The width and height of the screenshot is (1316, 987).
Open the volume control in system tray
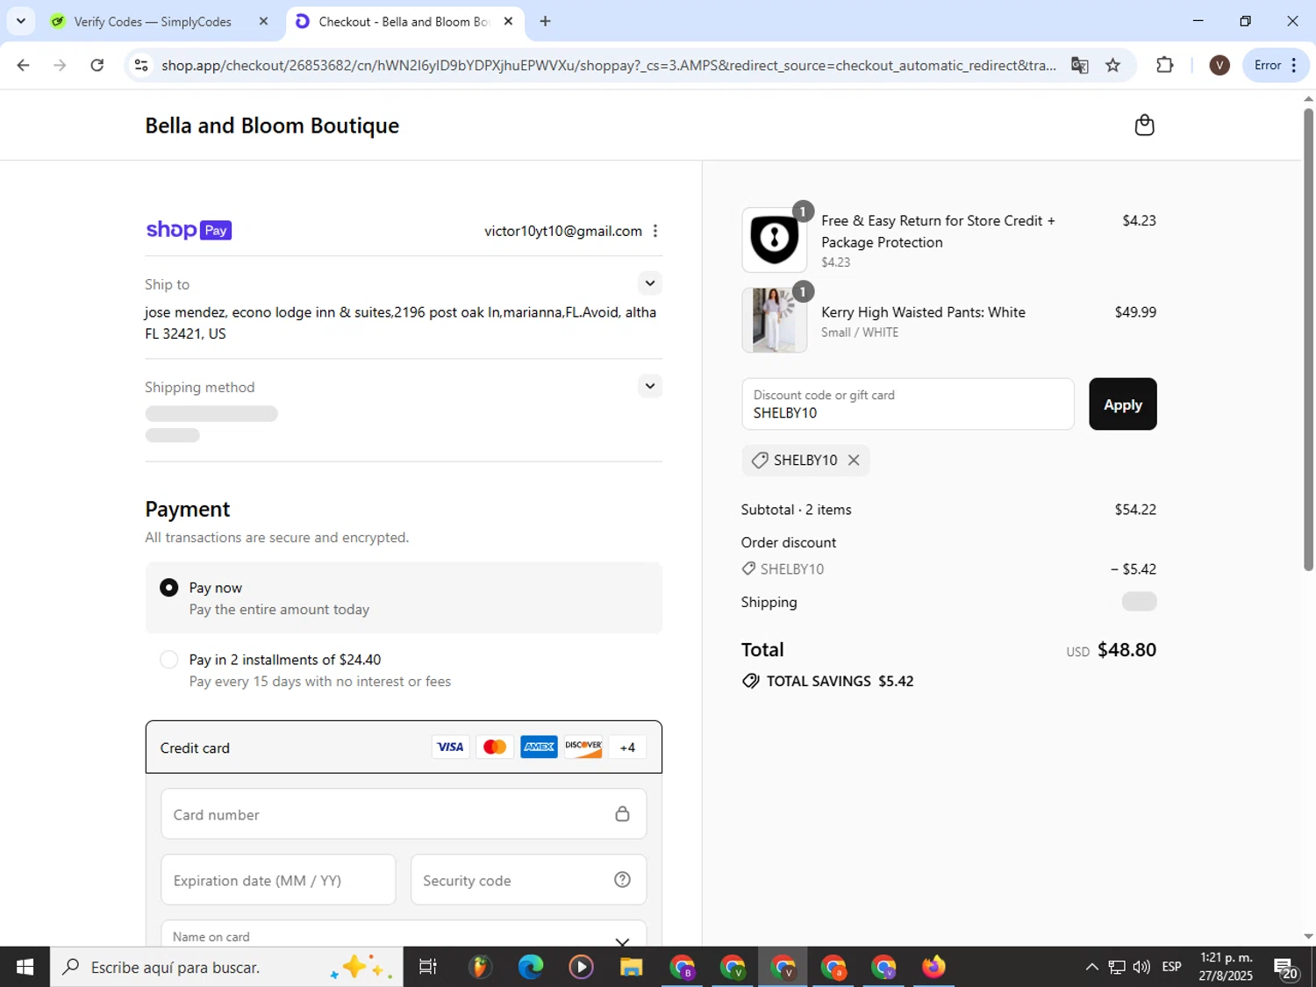pos(1141,967)
